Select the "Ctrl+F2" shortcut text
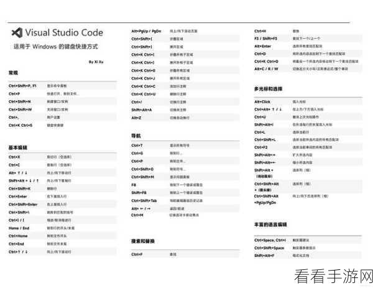The height and width of the screenshot is (288, 373). 261,147
